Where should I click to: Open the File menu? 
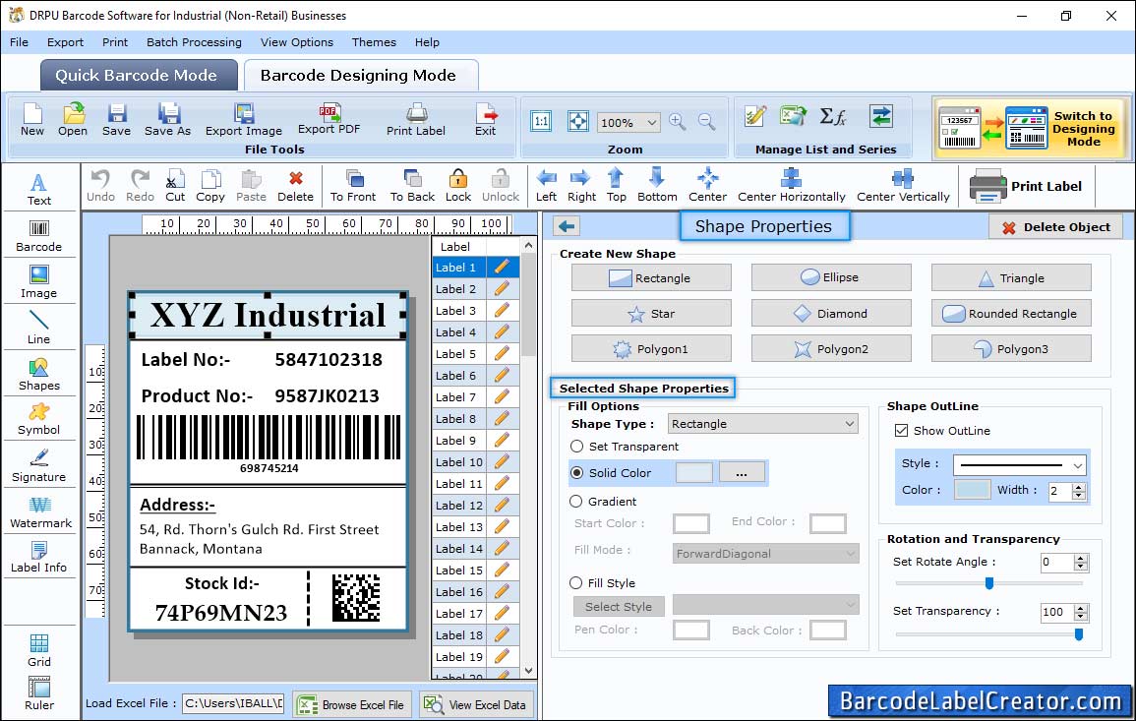[20, 42]
